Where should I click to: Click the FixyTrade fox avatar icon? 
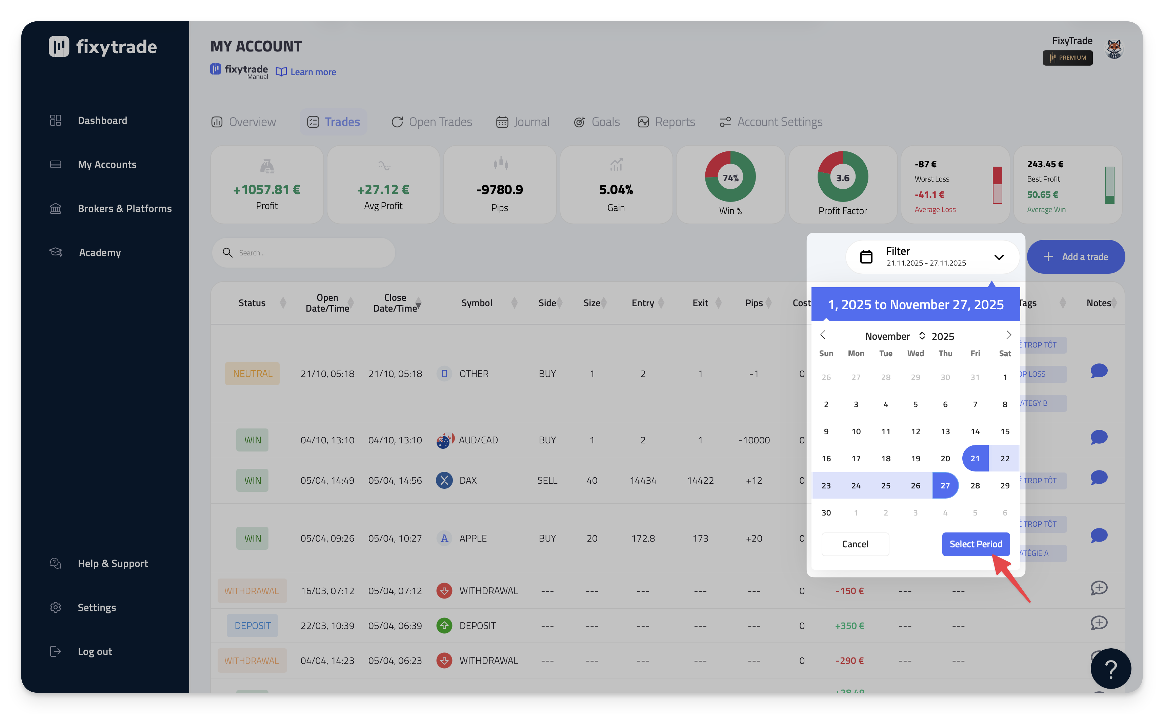(x=1114, y=49)
